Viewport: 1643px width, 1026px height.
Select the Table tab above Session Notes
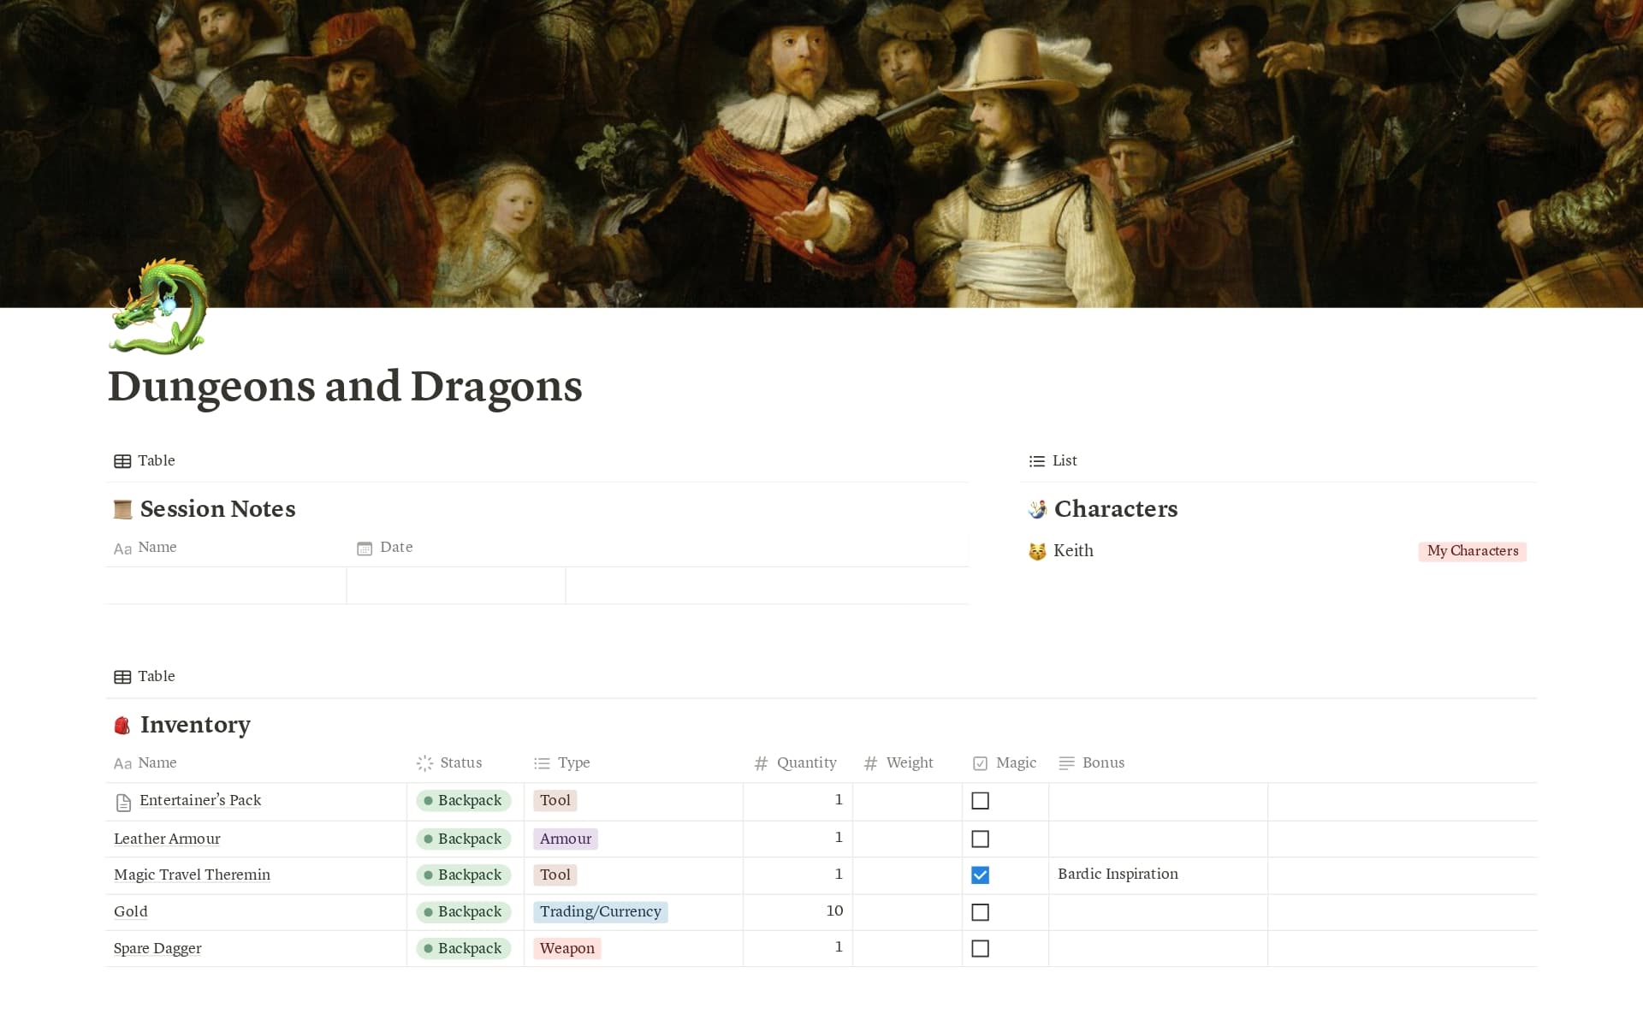click(x=145, y=461)
